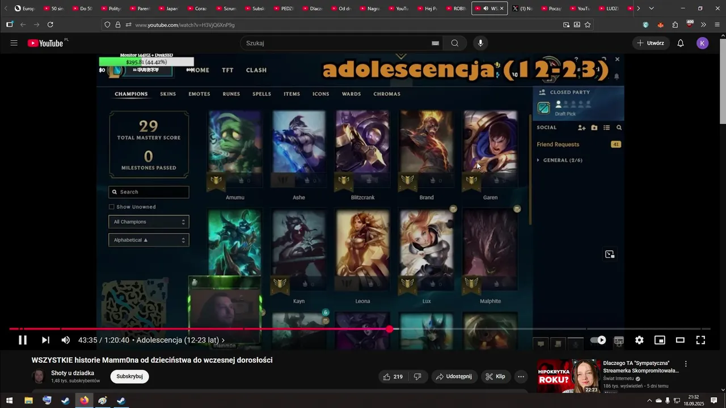Enter full screen mode
The width and height of the screenshot is (726, 408).
click(x=700, y=340)
